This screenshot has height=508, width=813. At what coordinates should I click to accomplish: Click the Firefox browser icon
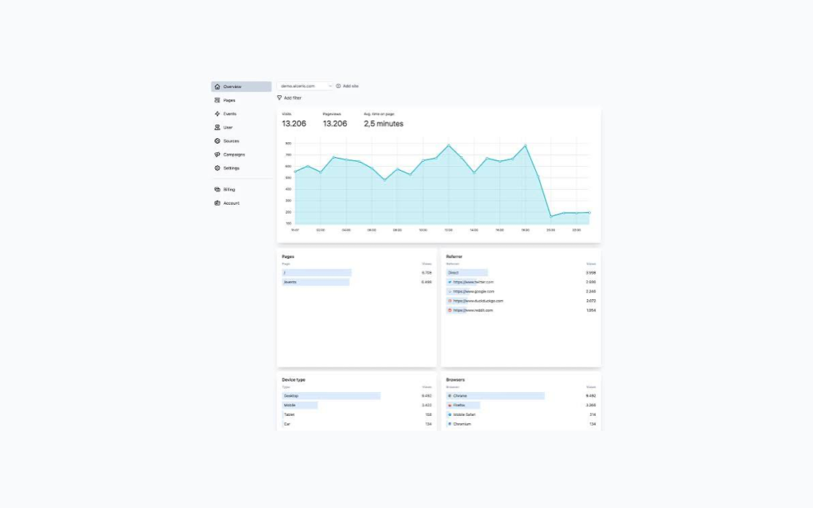449,406
